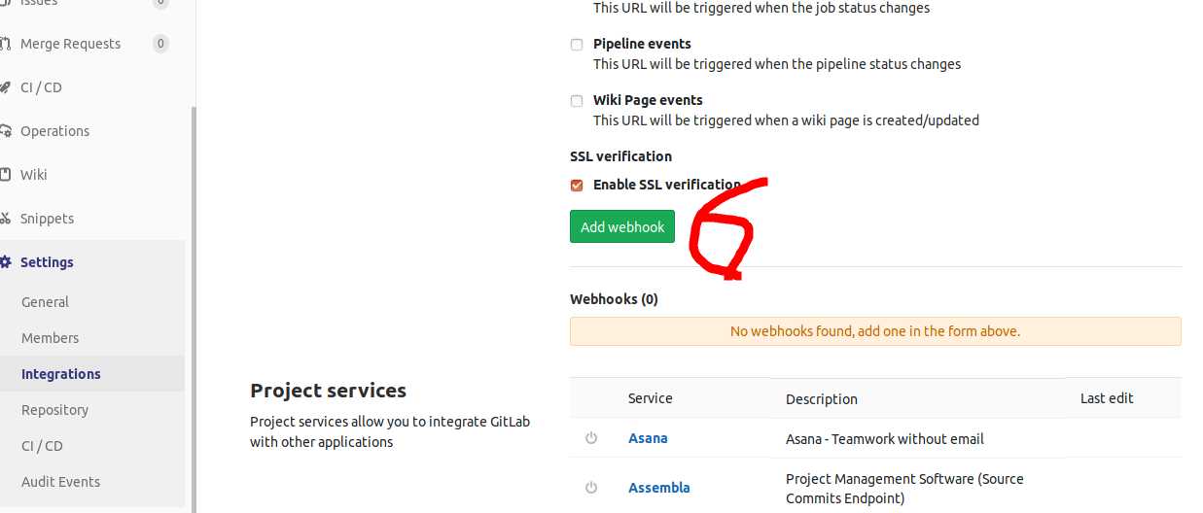Viewport: 1203px width, 513px height.
Task: Open the Merge Requests sidebar icon
Action: [5, 44]
